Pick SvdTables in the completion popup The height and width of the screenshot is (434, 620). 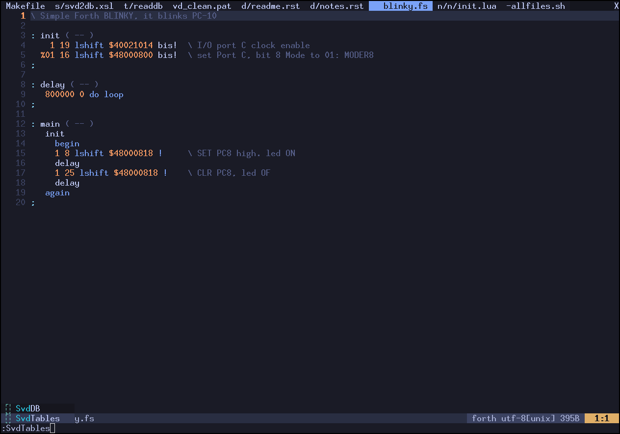[x=38, y=418]
